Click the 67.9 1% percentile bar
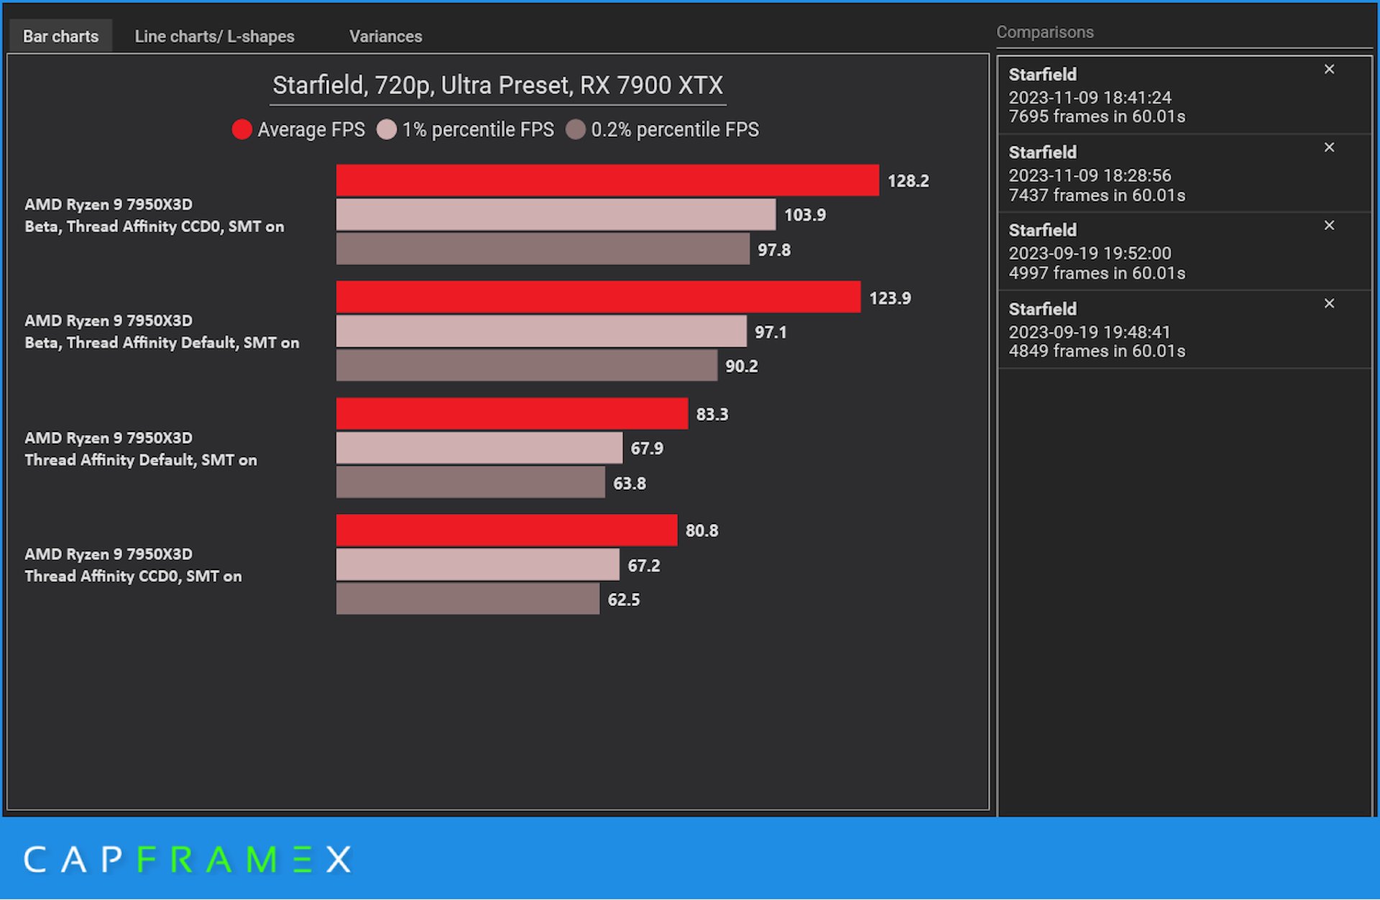Viewport: 1380px width, 900px height. coord(479,448)
